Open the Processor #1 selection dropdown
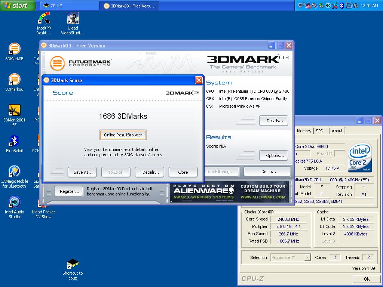The height and width of the screenshot is (287, 383). click(291, 257)
